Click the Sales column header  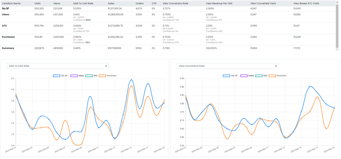(111, 3)
